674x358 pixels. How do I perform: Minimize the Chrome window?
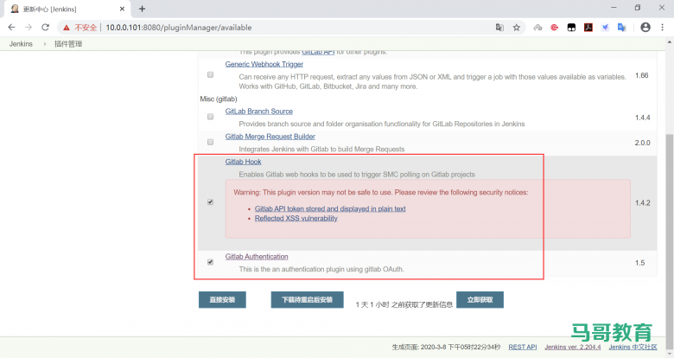(x=614, y=8)
